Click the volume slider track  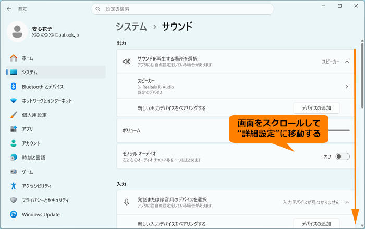(x=339, y=130)
